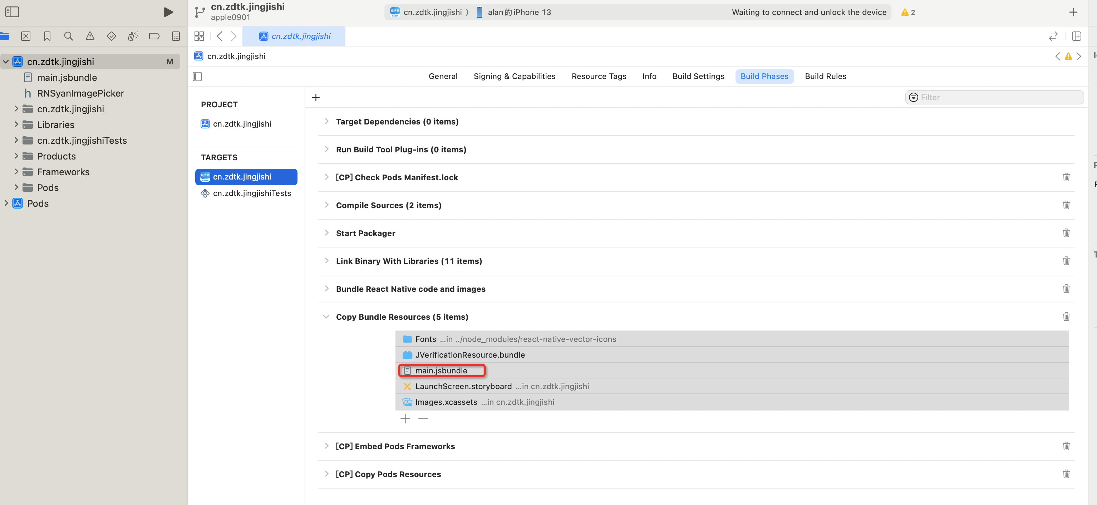
Task: Click the related items grid icon
Action: click(x=199, y=36)
